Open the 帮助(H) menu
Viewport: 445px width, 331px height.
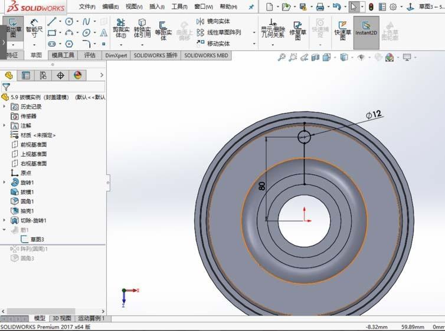pyautogui.click(x=228, y=6)
